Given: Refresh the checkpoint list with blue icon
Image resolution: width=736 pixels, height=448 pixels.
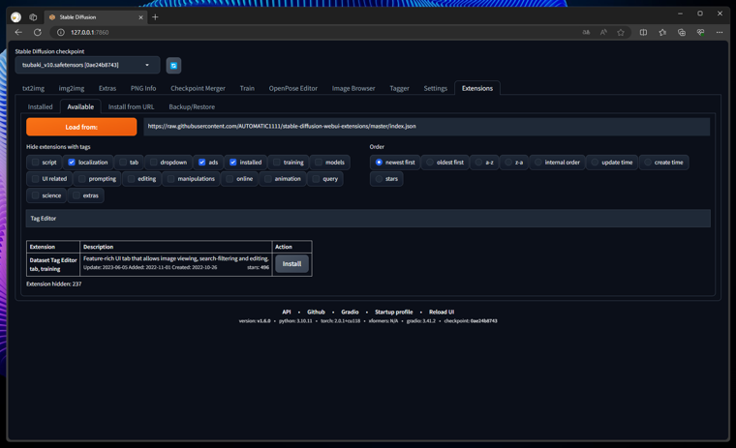Looking at the screenshot, I should tap(173, 65).
